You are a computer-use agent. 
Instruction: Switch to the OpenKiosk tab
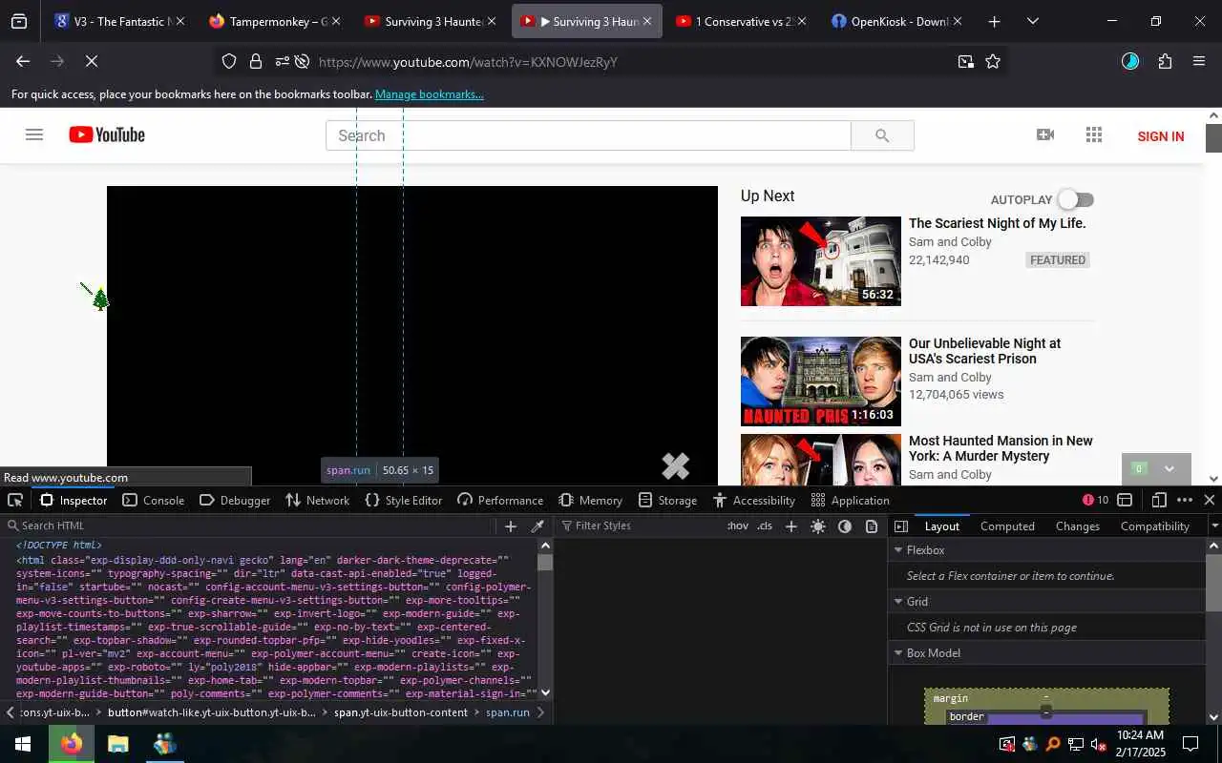point(897,21)
